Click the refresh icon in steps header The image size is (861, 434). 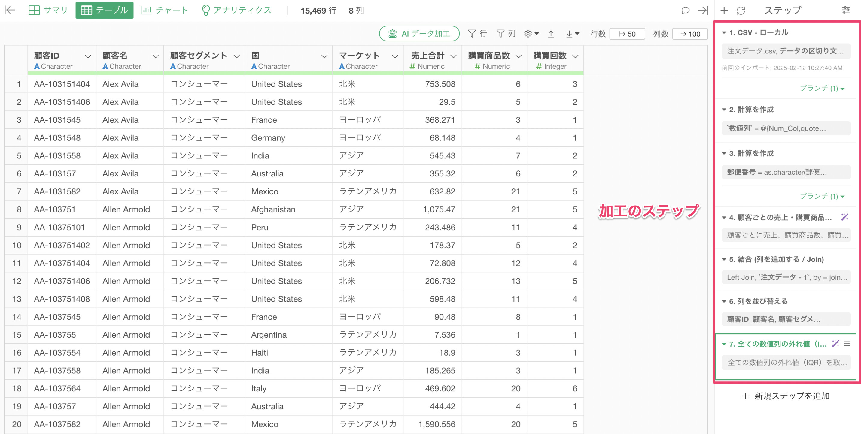741,10
